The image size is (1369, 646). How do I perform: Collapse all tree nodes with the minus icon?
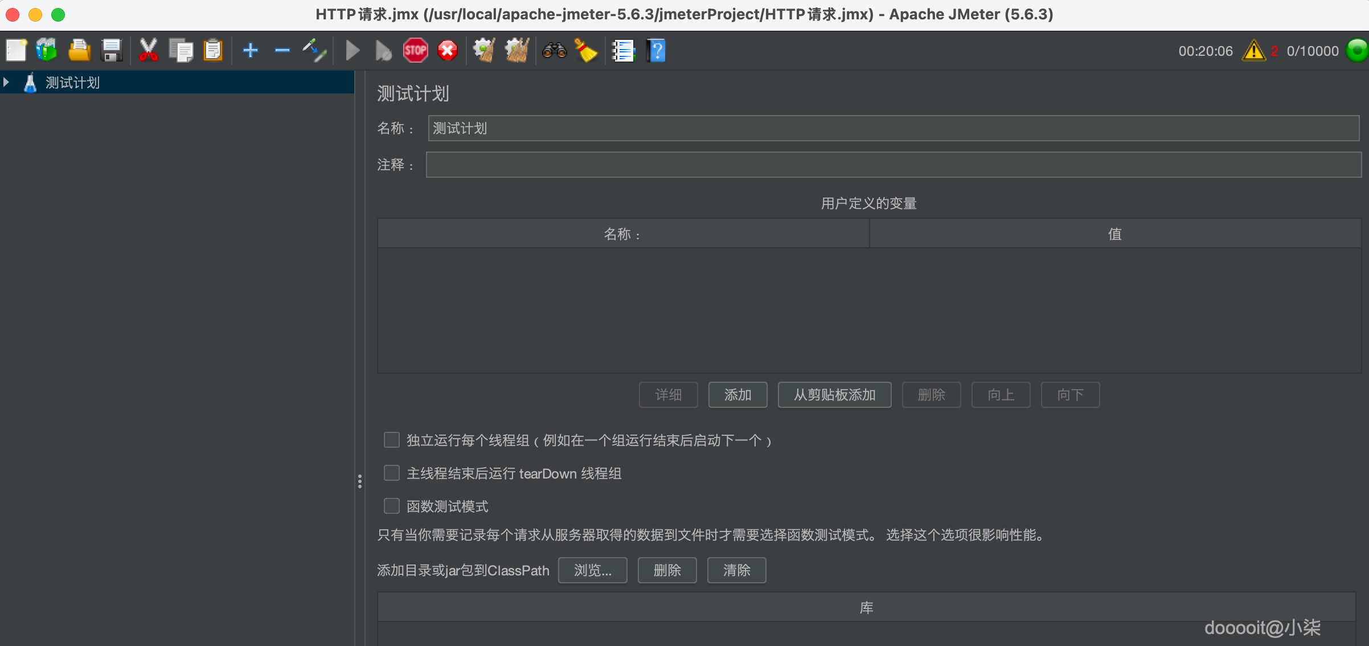point(282,50)
